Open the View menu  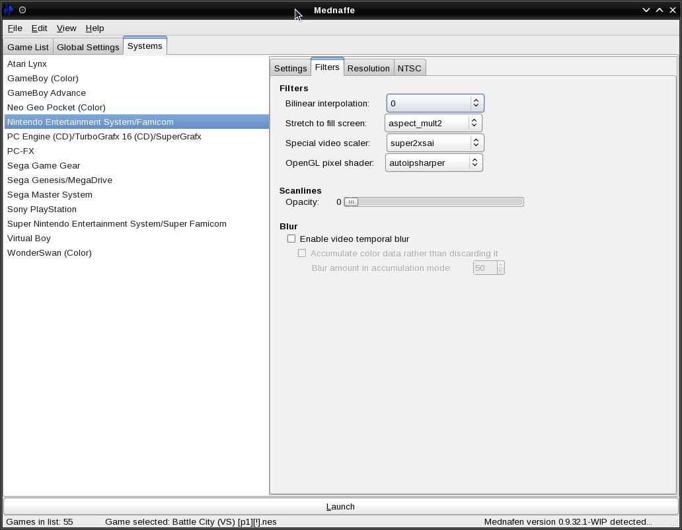click(66, 28)
